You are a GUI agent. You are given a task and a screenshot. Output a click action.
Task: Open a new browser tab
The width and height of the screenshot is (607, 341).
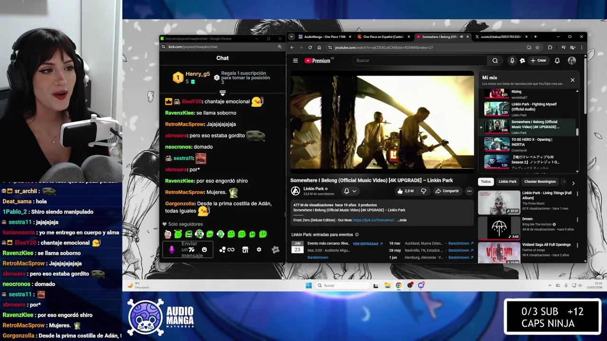(x=535, y=37)
